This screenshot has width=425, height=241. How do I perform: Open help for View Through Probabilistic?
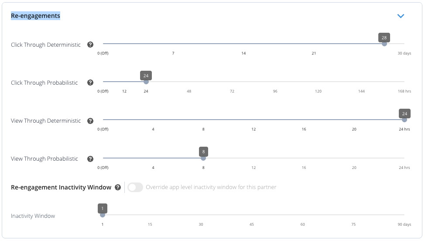pyautogui.click(x=90, y=158)
